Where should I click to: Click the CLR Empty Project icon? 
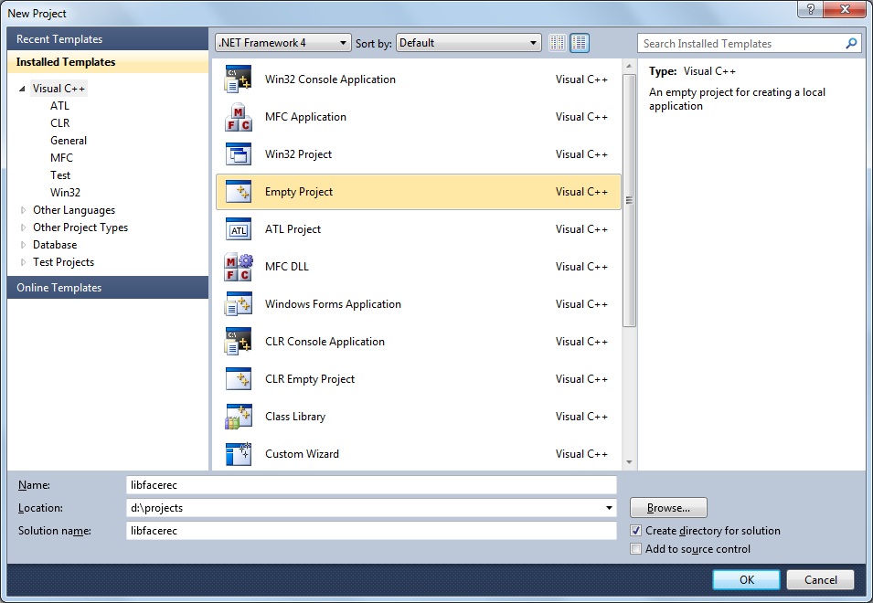239,379
